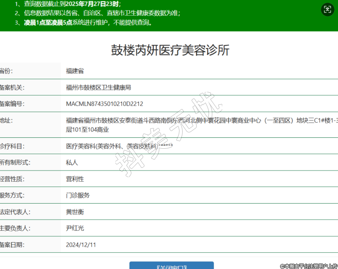Viewport: 338px width, 269px height.
Task: Select the filing number MACMLN87435010210D2212
Action: (x=105, y=104)
